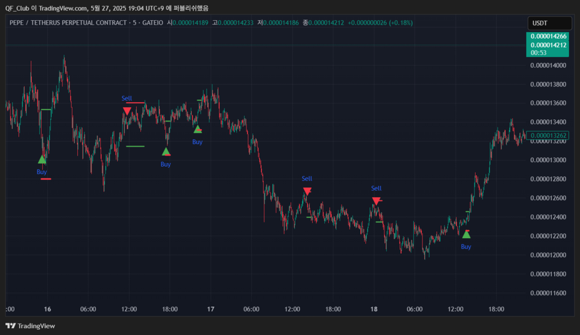Click the outlined 0.000013262 price label
This screenshot has height=335, width=580.
(548, 135)
